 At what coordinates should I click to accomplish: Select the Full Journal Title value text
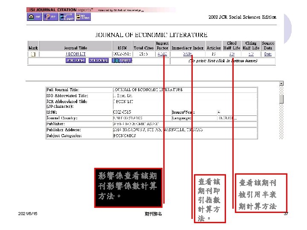pyautogui.click(x=148, y=90)
